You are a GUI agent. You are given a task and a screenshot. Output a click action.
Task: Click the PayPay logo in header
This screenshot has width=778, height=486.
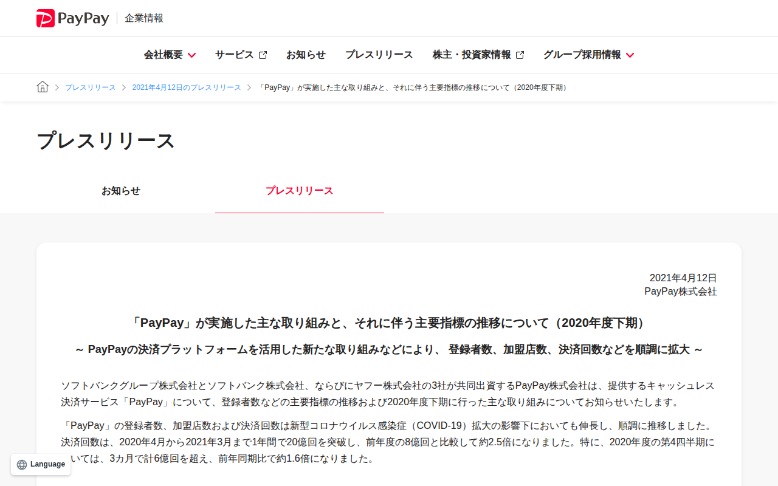pyautogui.click(x=72, y=18)
